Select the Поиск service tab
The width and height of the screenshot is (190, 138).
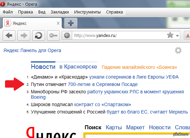[93, 128]
